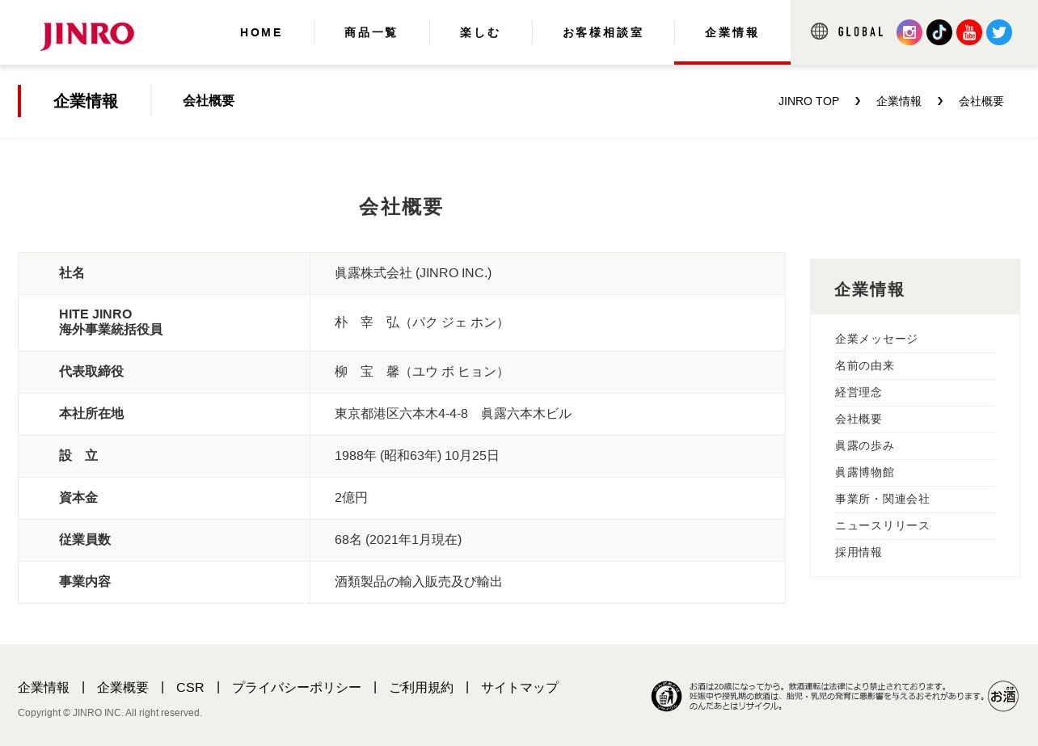Click the Copyright © JINRO INC. text
This screenshot has width=1038, height=746.
point(110,713)
